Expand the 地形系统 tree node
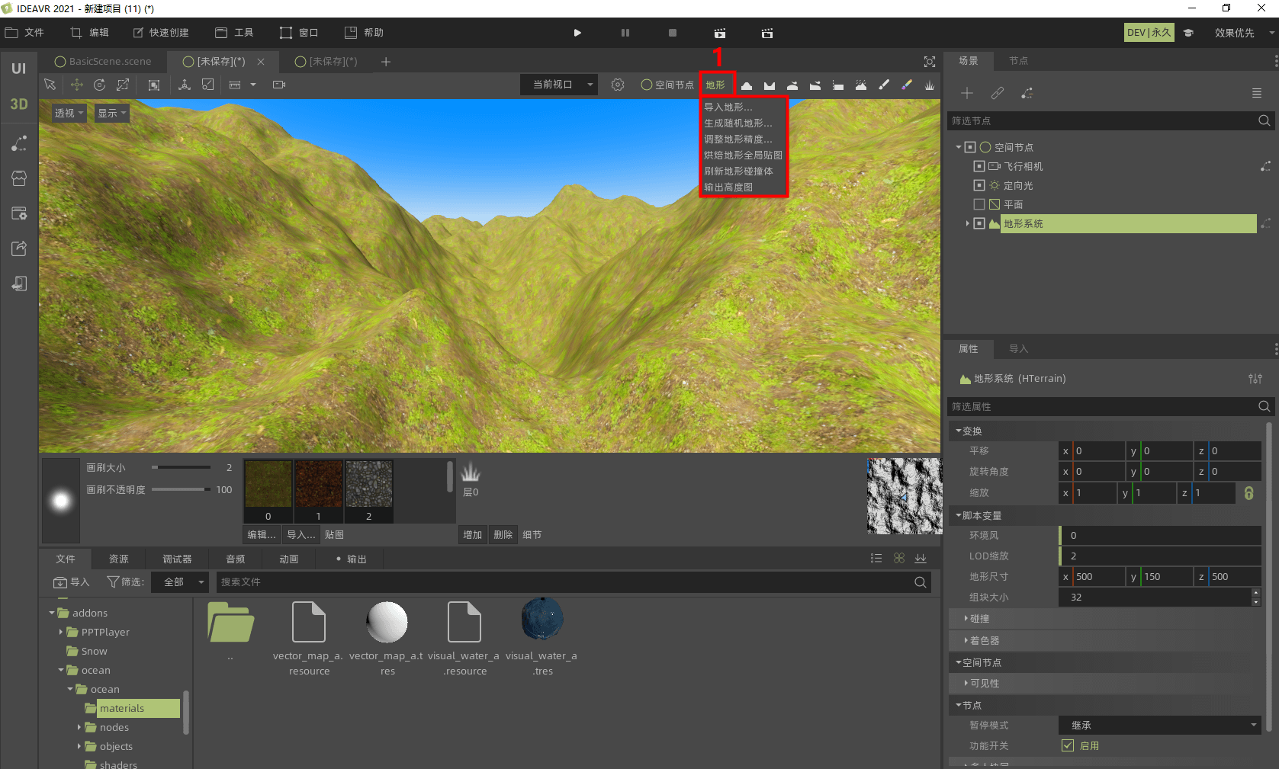The width and height of the screenshot is (1279, 769). (967, 223)
